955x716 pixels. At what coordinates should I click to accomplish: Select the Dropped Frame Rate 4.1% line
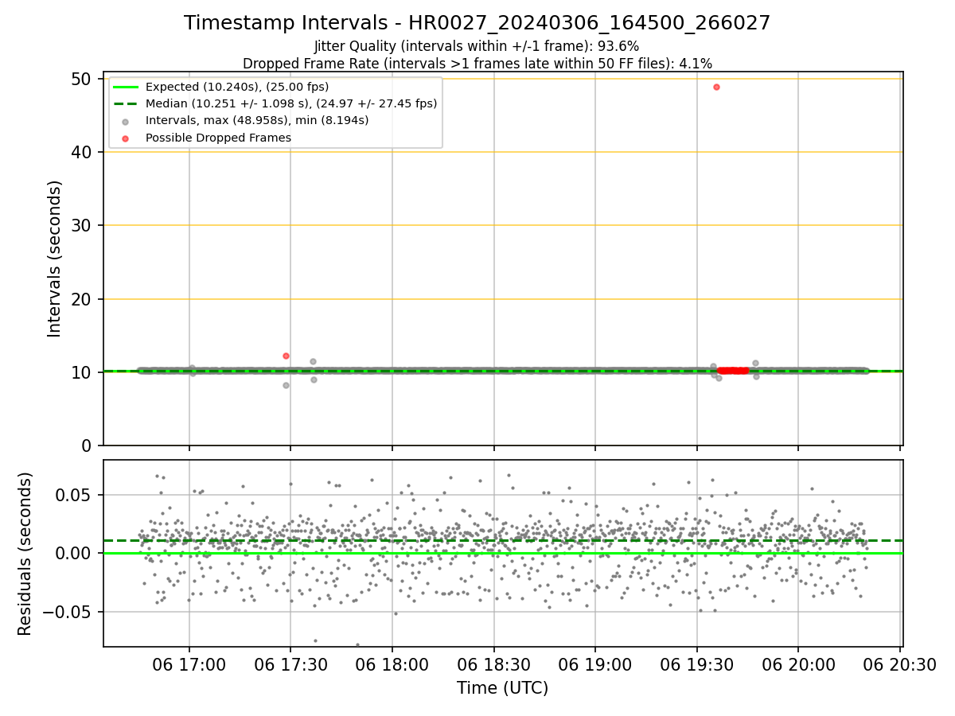click(x=477, y=64)
